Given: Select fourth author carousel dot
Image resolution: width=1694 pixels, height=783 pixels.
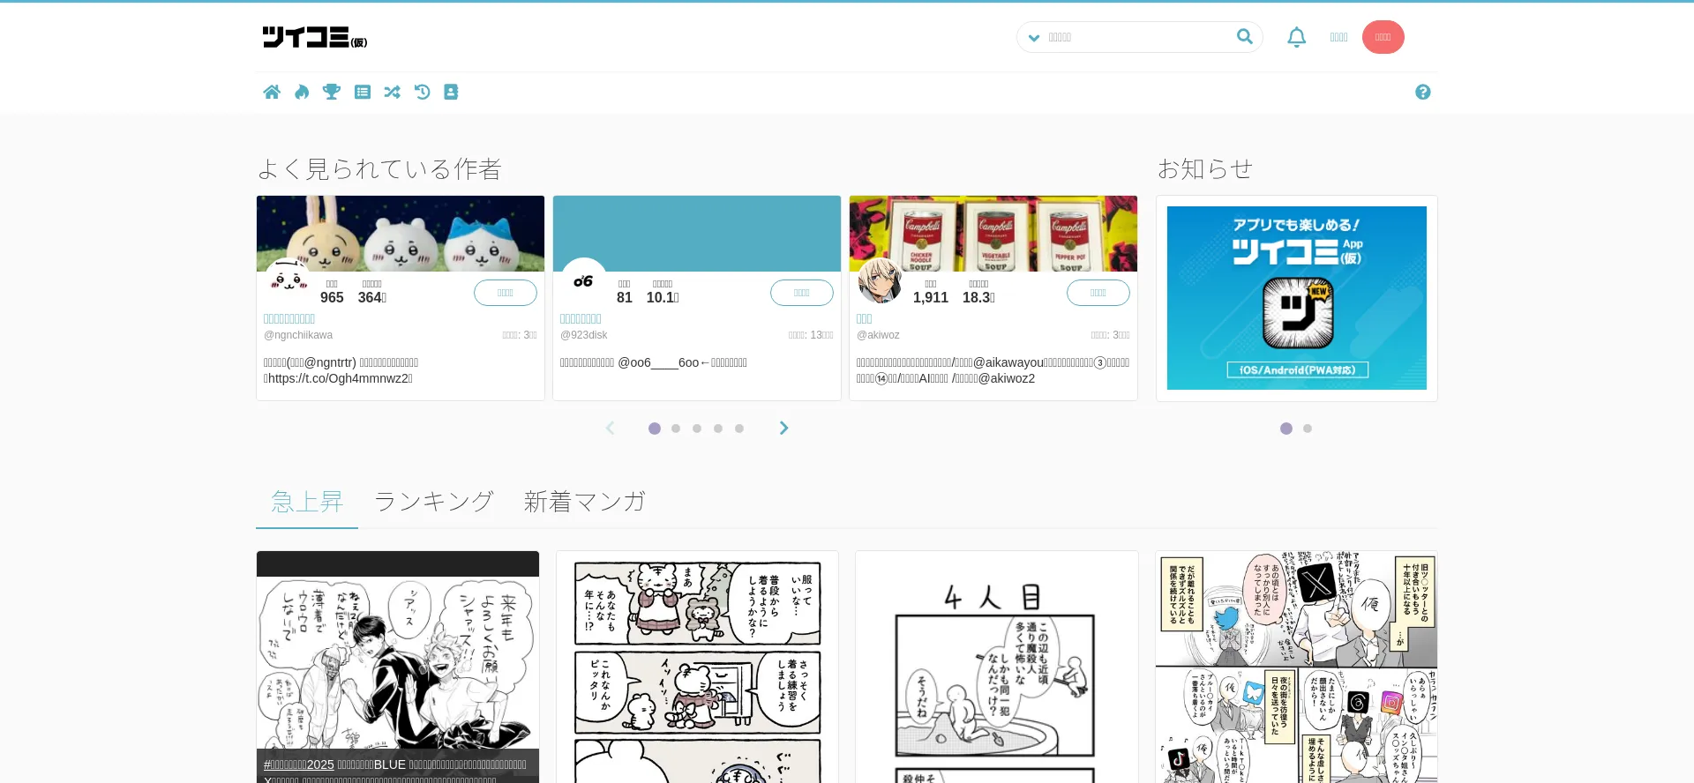Looking at the screenshot, I should (718, 429).
